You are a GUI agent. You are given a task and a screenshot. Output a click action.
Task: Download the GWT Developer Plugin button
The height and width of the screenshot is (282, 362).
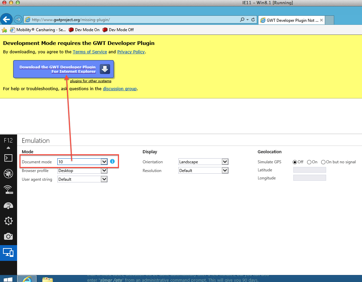pyautogui.click(x=64, y=69)
